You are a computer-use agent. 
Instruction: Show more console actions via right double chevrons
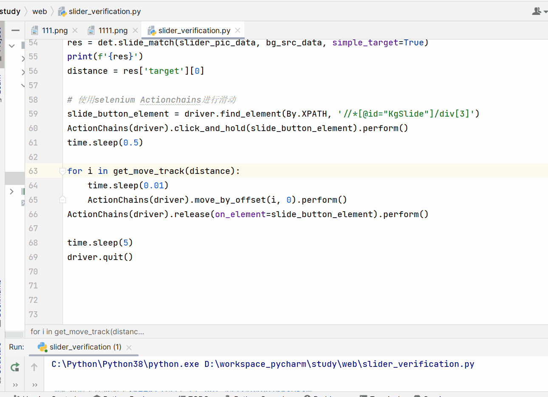point(35,385)
